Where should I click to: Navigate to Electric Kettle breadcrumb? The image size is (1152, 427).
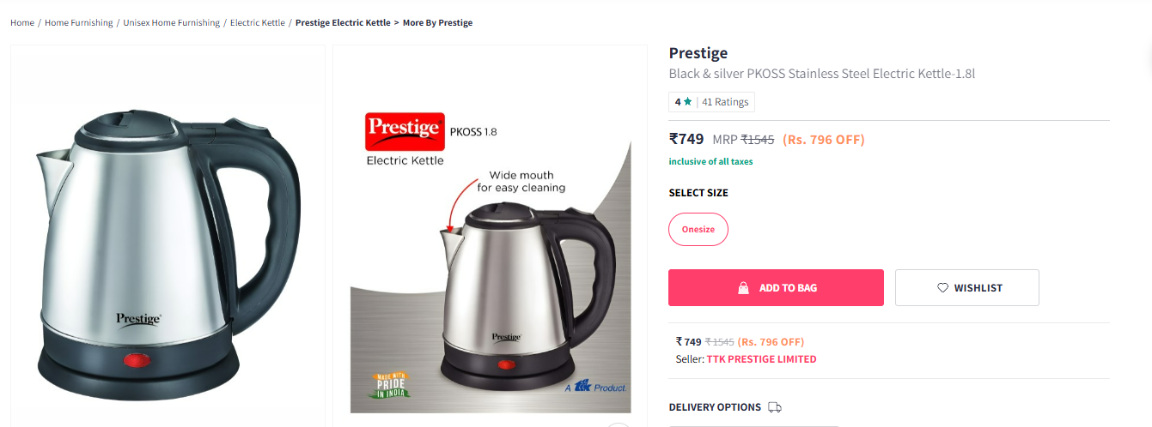coord(258,22)
